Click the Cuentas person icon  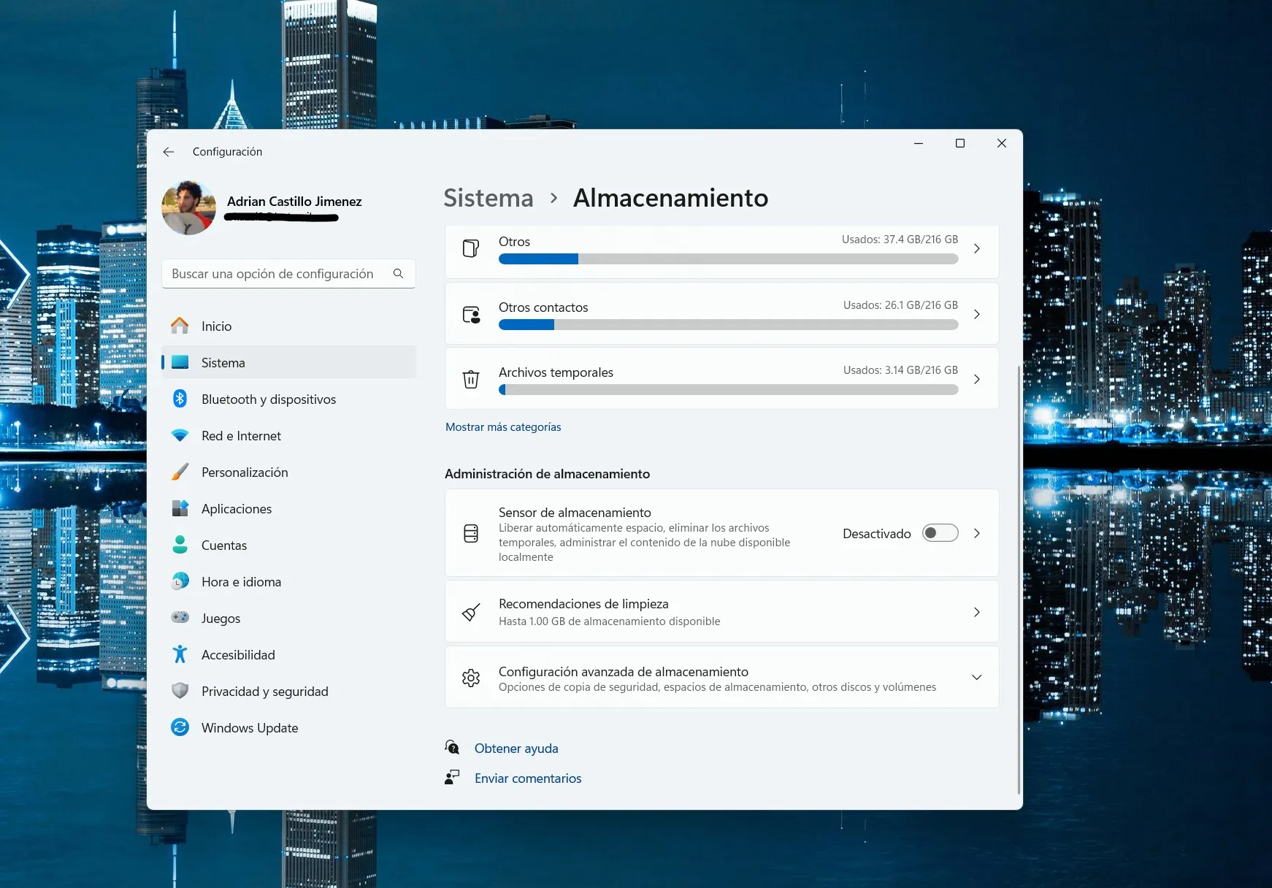pyautogui.click(x=180, y=545)
